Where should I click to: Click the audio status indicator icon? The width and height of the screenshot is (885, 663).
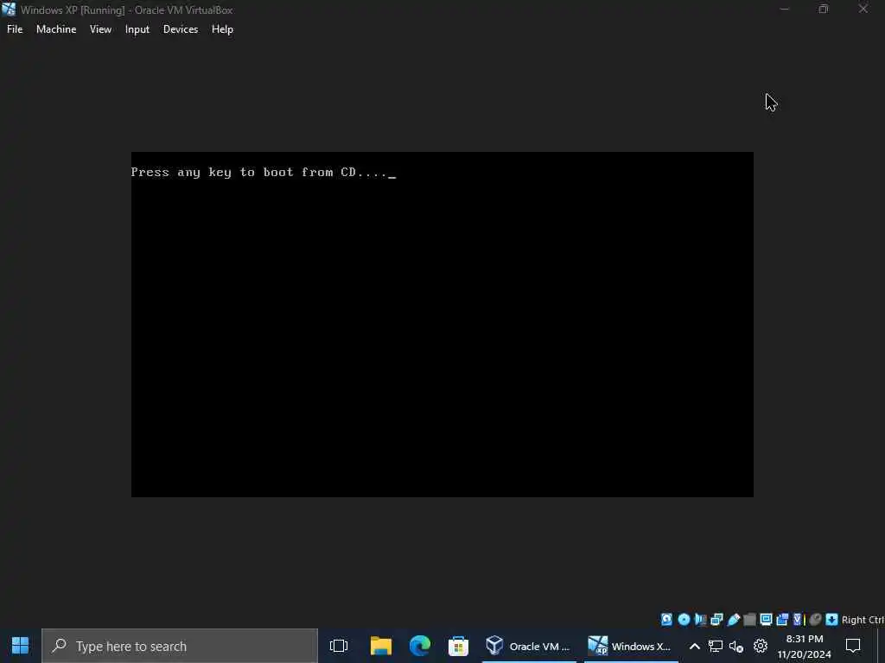[x=700, y=620]
